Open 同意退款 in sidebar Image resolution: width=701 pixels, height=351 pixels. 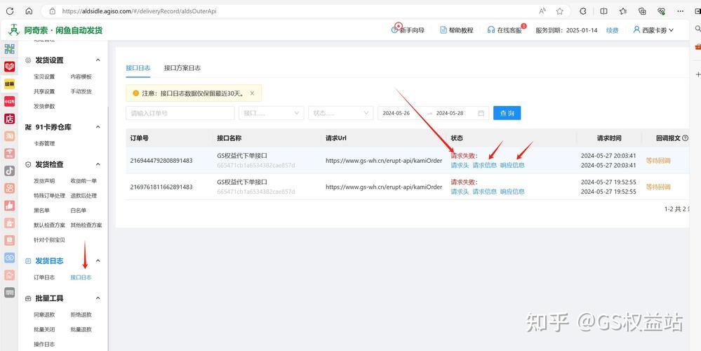tap(44, 314)
